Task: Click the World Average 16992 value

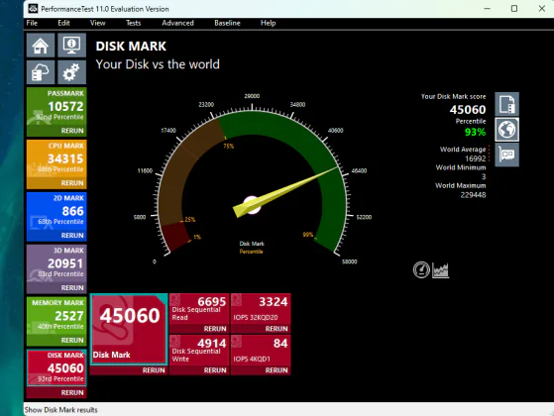Action: tap(475, 158)
